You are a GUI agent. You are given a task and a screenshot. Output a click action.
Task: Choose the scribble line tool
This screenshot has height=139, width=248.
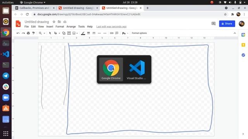(55, 33)
